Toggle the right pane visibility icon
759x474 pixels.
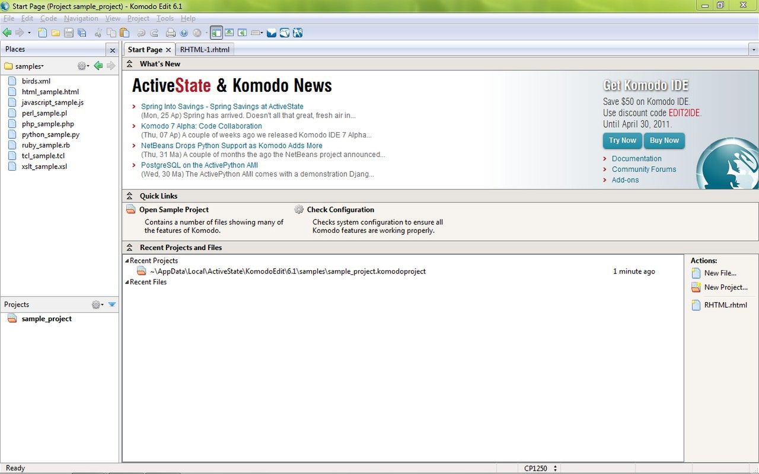[x=242, y=33]
